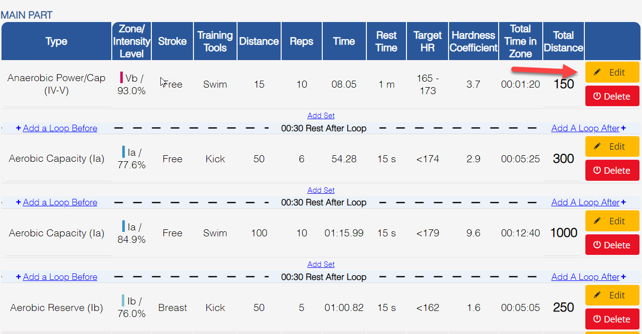Delete the 1000 distance Swim set

click(612, 245)
